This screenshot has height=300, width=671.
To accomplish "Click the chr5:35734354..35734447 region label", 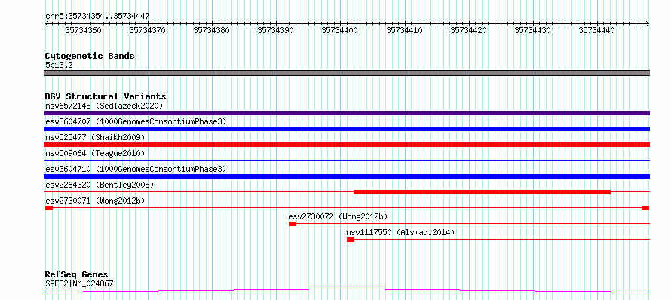I will click(97, 17).
